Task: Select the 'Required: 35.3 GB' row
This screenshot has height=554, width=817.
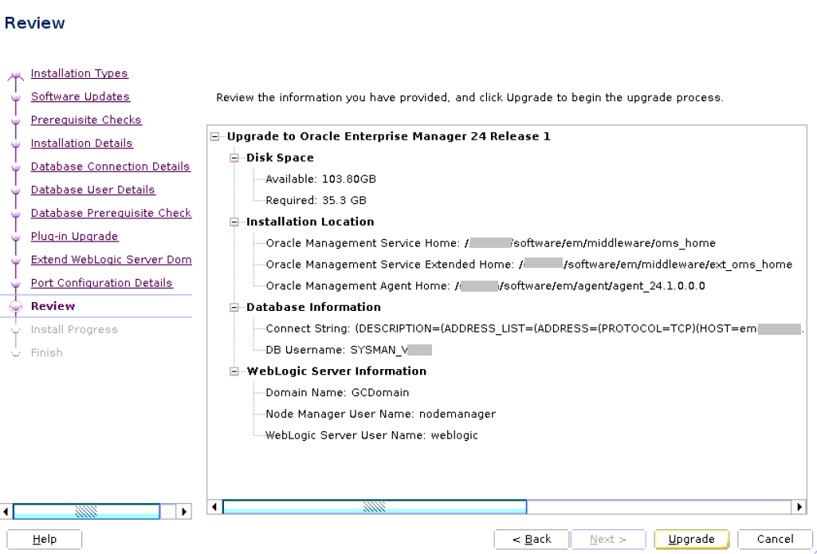Action: pyautogui.click(x=316, y=201)
